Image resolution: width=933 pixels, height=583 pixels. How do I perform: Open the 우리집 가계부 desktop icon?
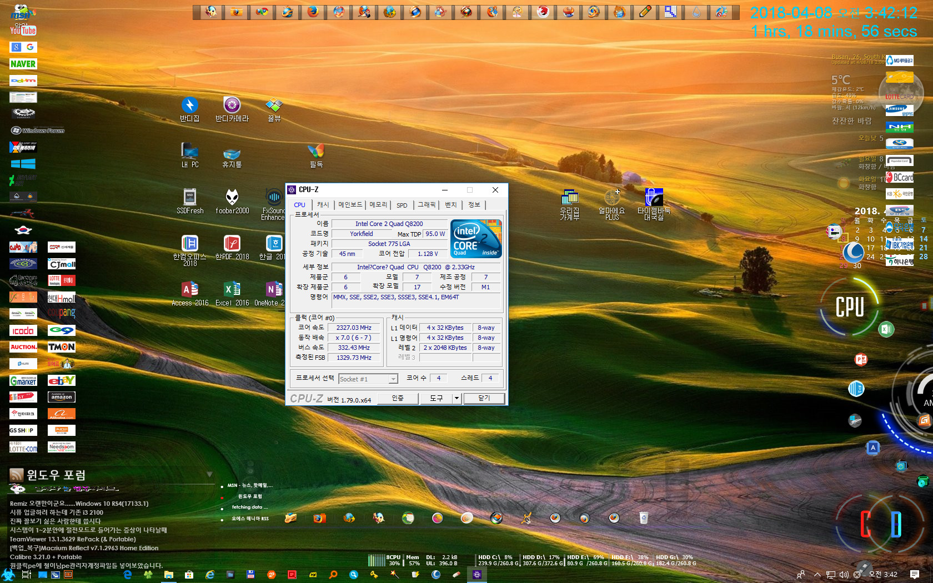point(570,205)
